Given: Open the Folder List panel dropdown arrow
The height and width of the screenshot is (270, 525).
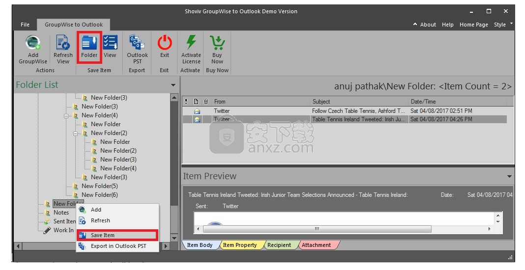Looking at the screenshot, I should (x=173, y=85).
